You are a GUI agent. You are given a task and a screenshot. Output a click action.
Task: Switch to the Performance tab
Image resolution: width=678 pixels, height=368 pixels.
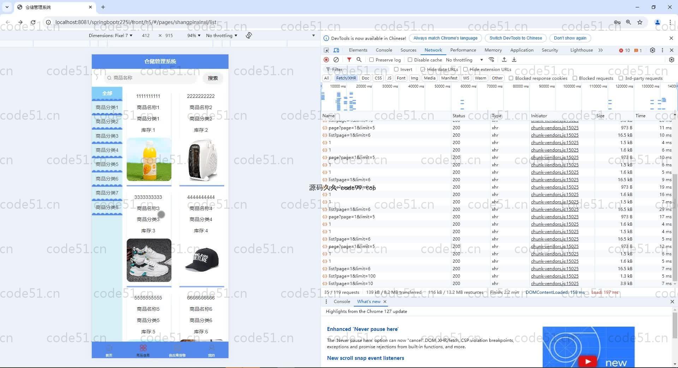463,50
